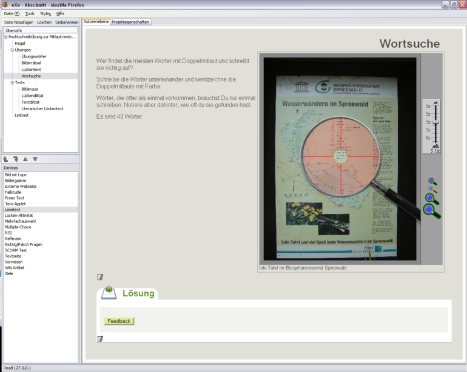
Task: Click the small mountain icon atop zoom slider
Action: [435, 102]
